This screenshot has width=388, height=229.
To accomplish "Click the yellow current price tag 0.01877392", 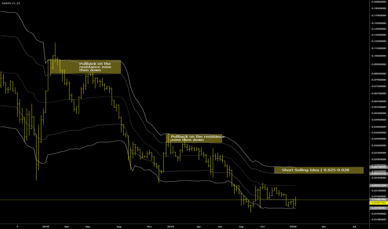I will [x=378, y=203].
